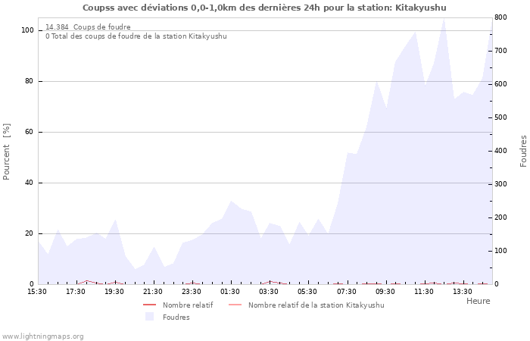Click the 700 right axis label

tap(500, 51)
